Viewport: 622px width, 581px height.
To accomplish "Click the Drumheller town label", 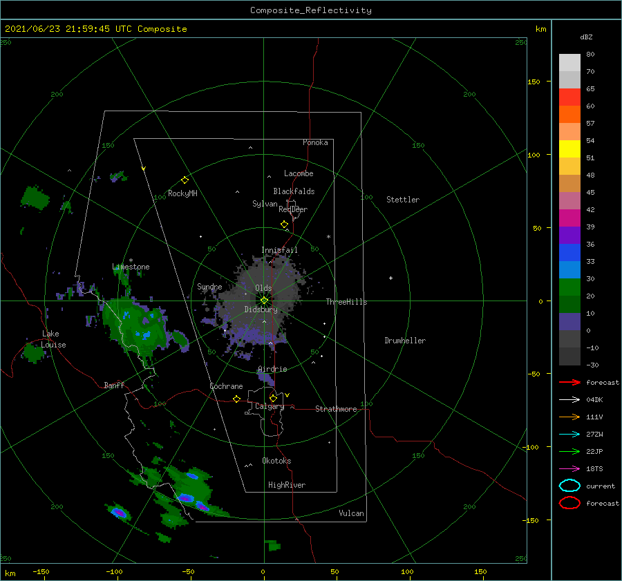I will [405, 341].
